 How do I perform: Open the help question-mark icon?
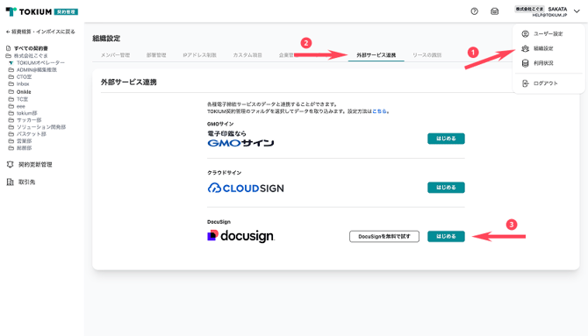(475, 11)
